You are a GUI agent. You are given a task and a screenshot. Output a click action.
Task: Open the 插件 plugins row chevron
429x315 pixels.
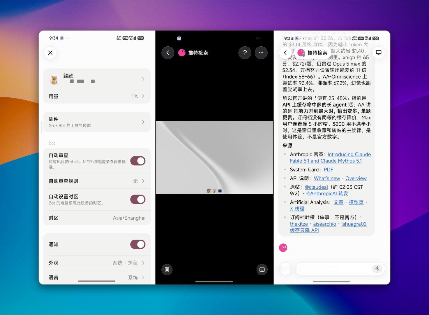point(143,122)
